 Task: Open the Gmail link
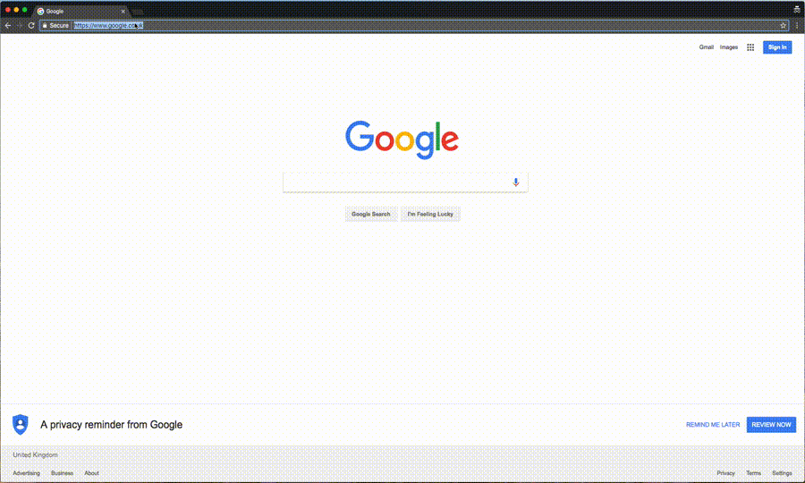tap(706, 47)
